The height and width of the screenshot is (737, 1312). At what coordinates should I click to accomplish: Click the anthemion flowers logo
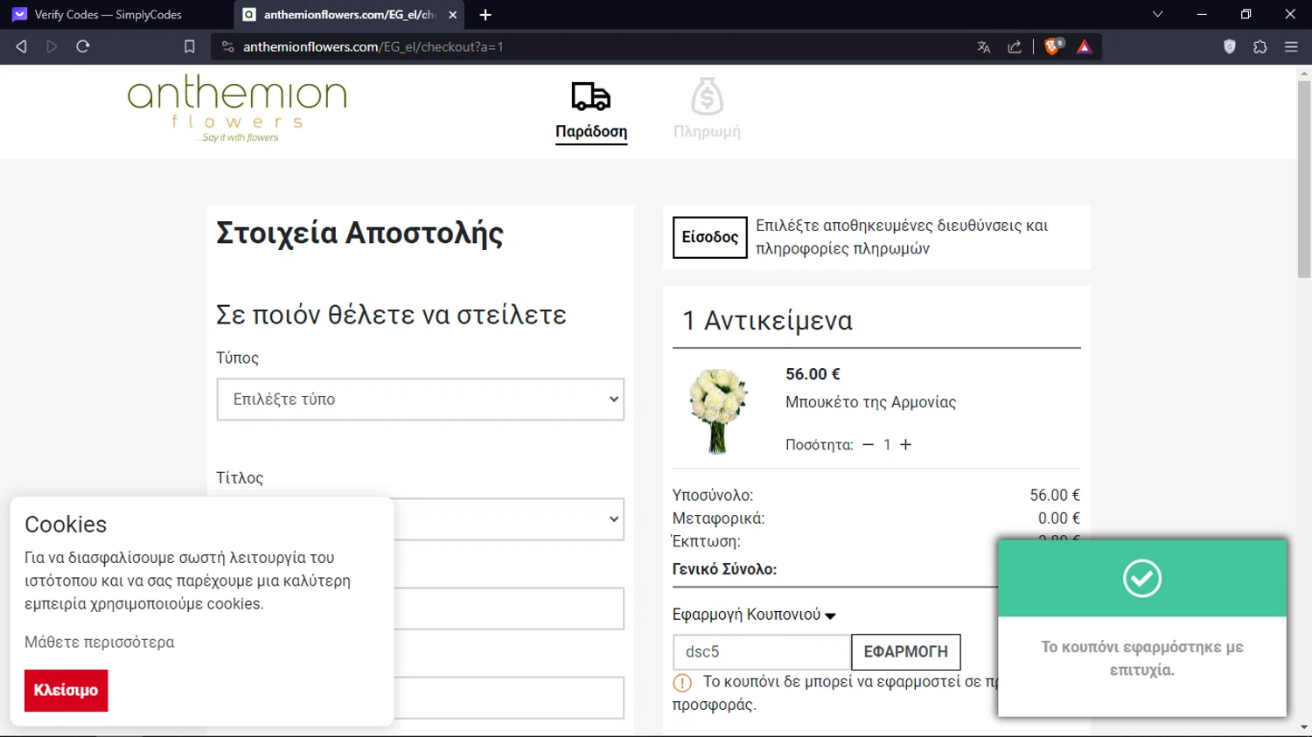click(237, 108)
